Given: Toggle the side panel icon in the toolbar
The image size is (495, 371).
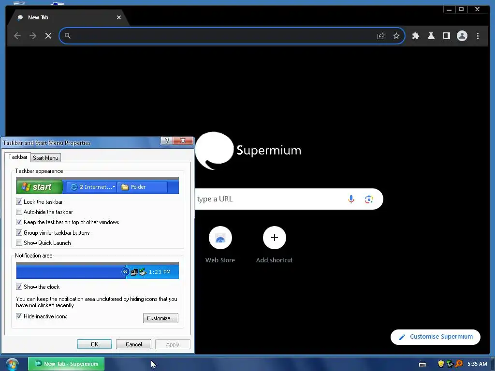Looking at the screenshot, I should click(x=446, y=36).
